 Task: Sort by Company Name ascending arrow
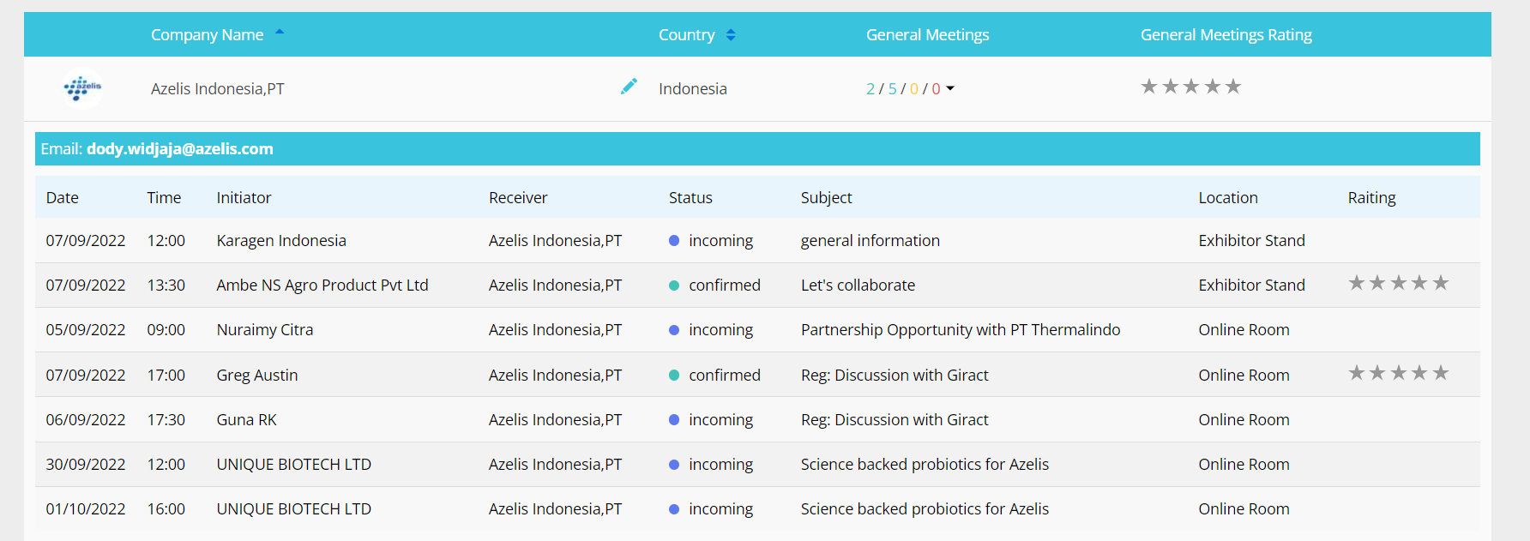pos(280,32)
